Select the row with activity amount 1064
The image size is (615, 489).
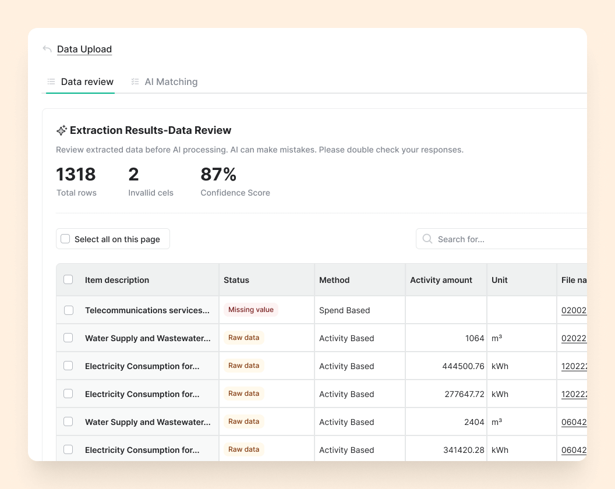click(x=69, y=338)
